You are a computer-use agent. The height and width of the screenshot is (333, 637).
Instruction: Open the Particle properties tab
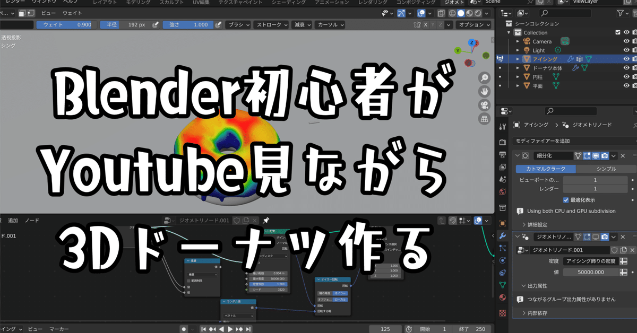click(x=503, y=248)
